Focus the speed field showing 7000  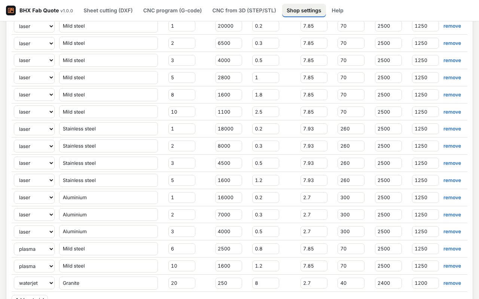point(229,215)
